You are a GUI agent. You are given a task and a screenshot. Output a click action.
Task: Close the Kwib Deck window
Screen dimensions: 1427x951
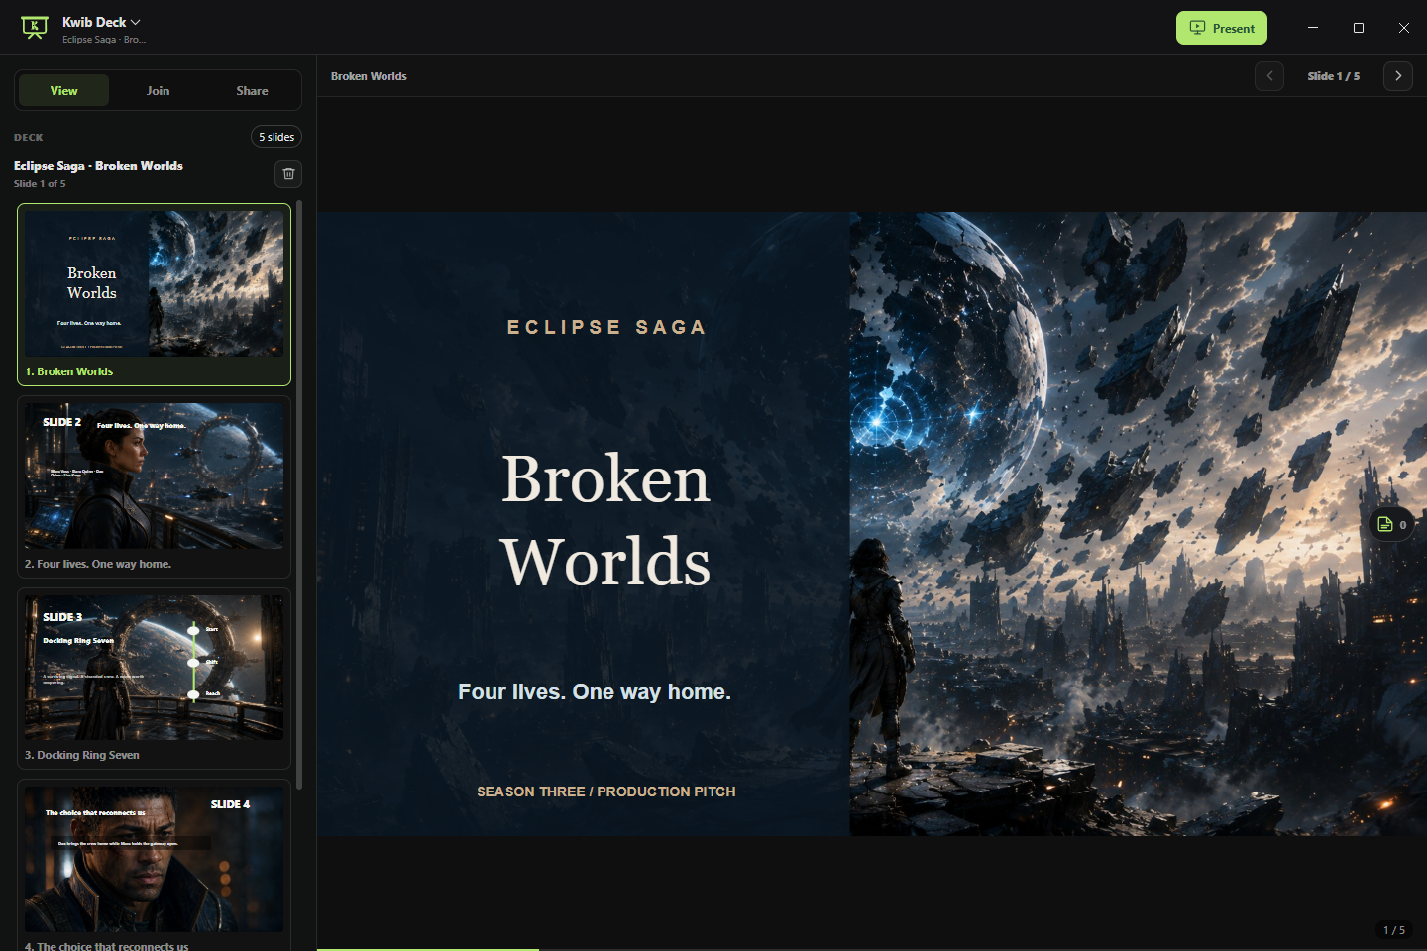1404,28
